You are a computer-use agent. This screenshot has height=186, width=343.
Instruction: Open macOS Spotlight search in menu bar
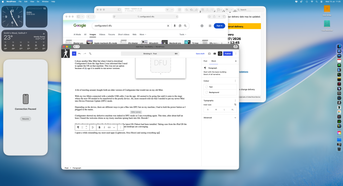coord(317,2)
